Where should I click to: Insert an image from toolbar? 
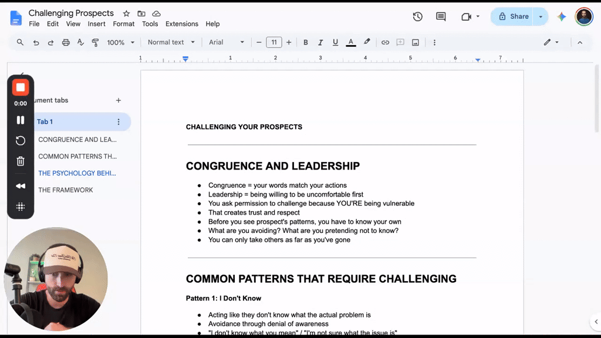[x=416, y=42]
